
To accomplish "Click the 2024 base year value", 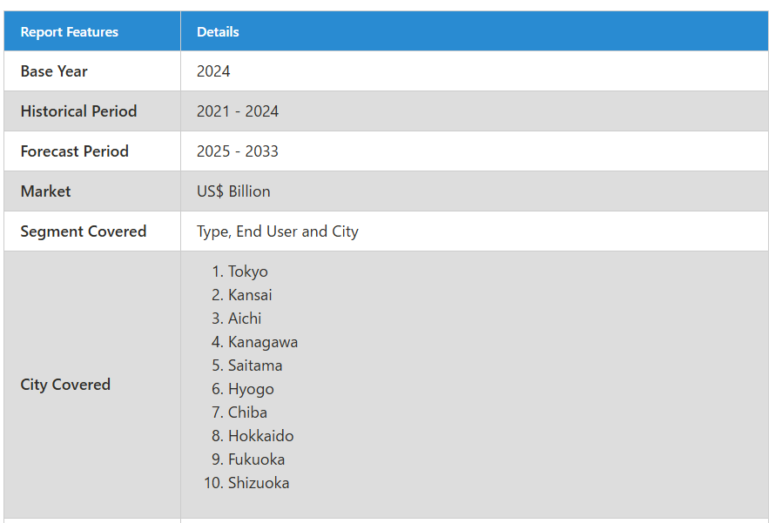I will (213, 71).
